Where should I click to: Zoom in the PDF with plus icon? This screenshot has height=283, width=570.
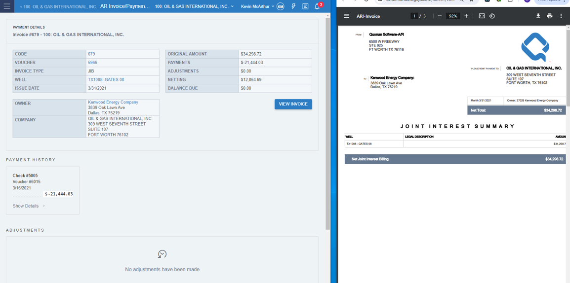coord(466,16)
